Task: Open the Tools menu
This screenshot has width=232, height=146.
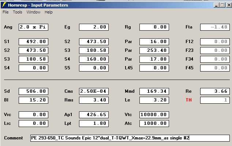Action: pos(18,12)
